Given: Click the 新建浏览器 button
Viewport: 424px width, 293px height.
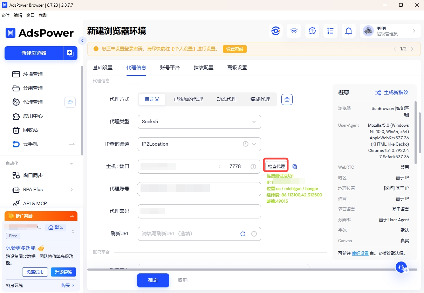Looking at the screenshot, I should pos(34,53).
